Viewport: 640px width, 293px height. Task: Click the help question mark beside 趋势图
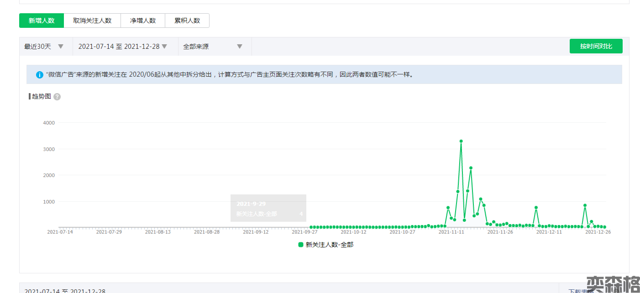[x=57, y=97]
